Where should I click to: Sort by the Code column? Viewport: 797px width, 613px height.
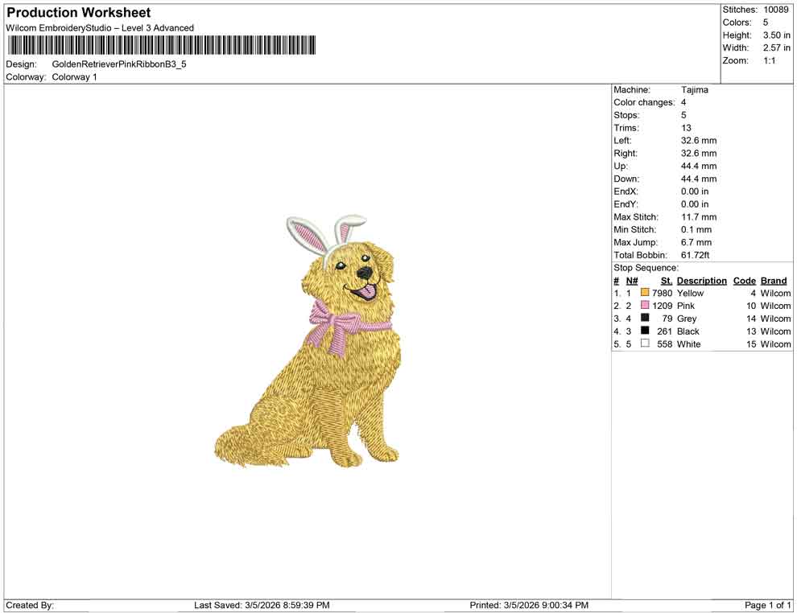(x=744, y=280)
